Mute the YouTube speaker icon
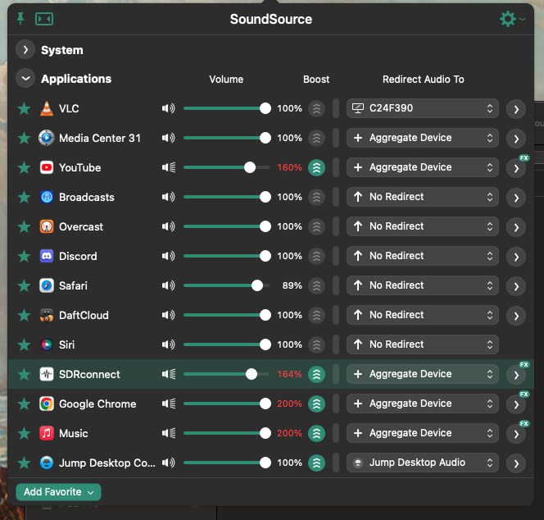Image resolution: width=544 pixels, height=520 pixels. click(168, 167)
